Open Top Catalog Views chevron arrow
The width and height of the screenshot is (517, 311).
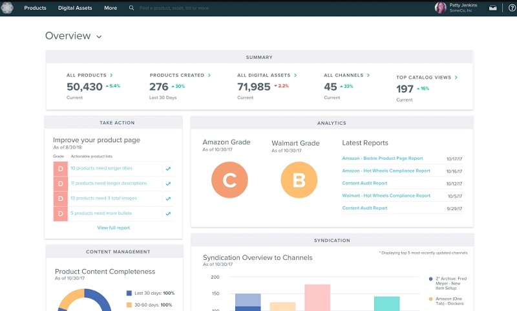point(456,77)
